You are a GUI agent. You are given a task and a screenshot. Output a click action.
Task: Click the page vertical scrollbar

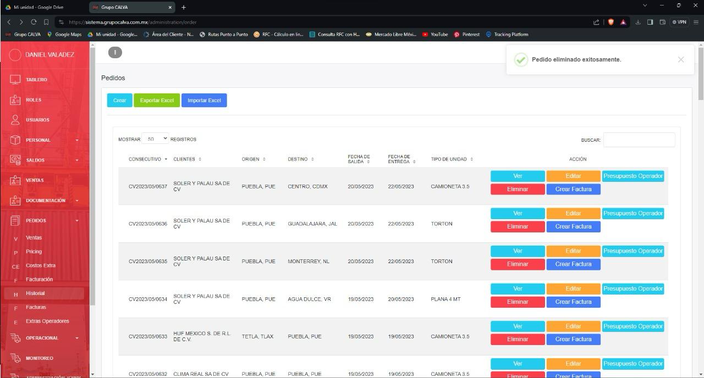click(x=700, y=82)
